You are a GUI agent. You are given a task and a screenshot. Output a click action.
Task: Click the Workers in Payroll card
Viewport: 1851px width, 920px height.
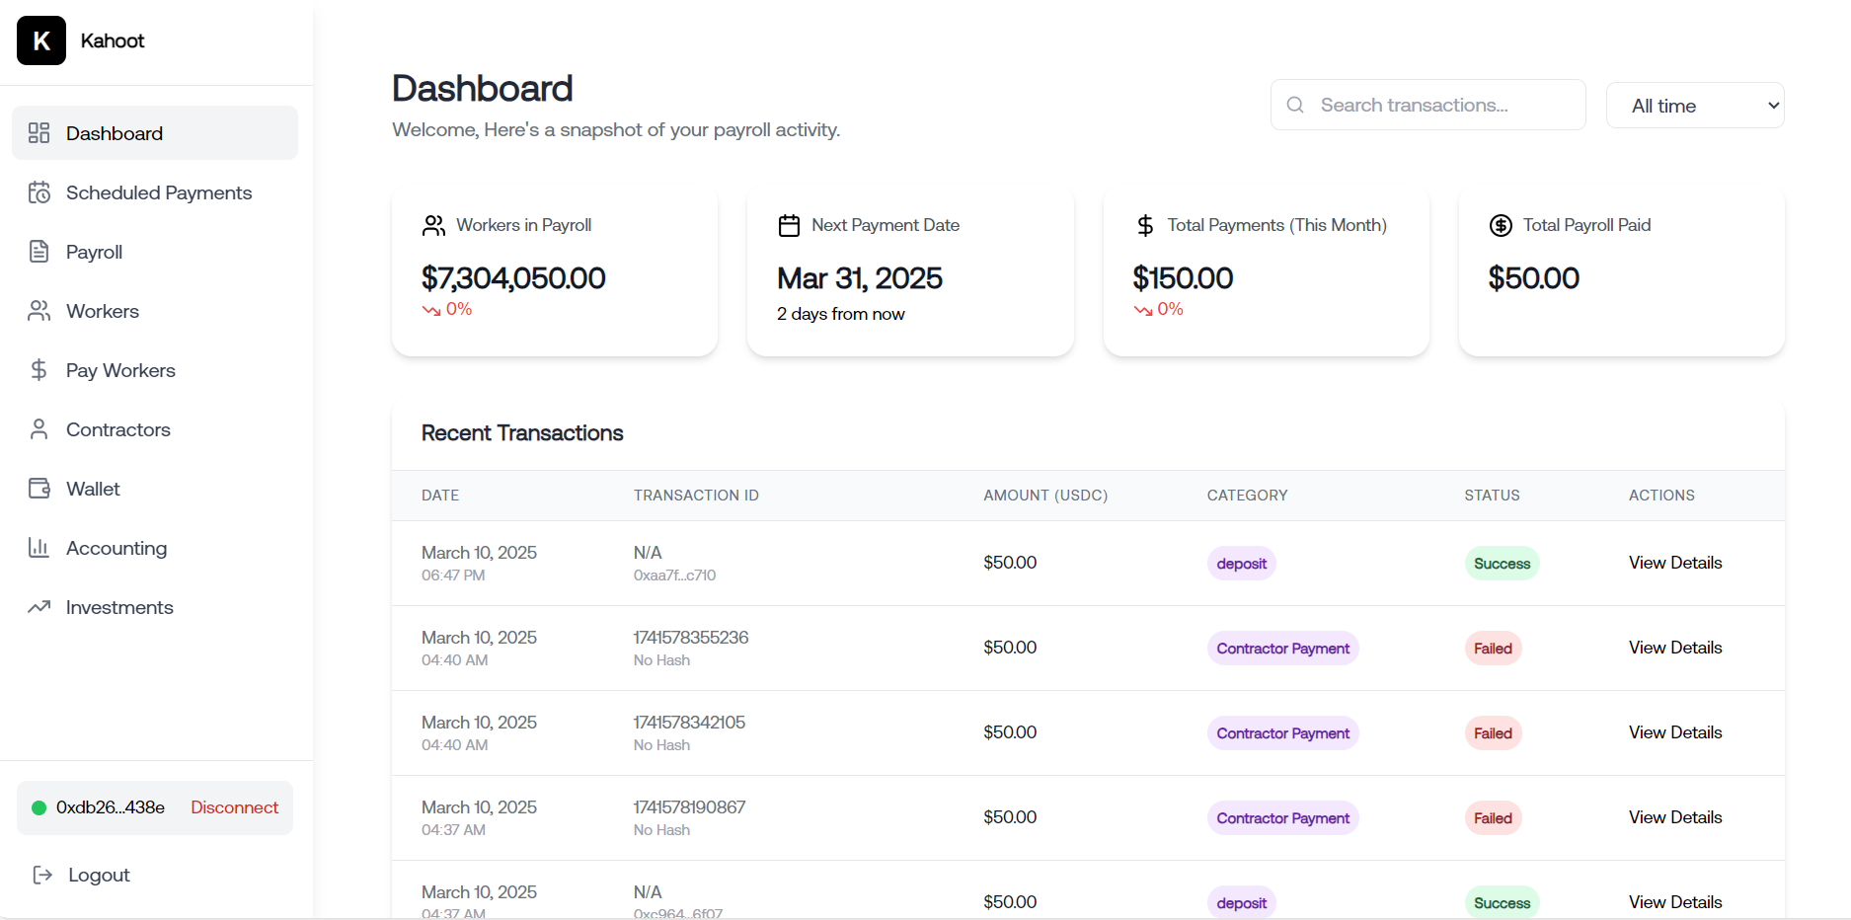tap(555, 271)
